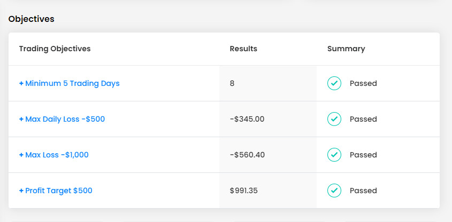Image resolution: width=452 pixels, height=222 pixels.
Task: Click the Objectives section heading
Action: tap(32, 19)
